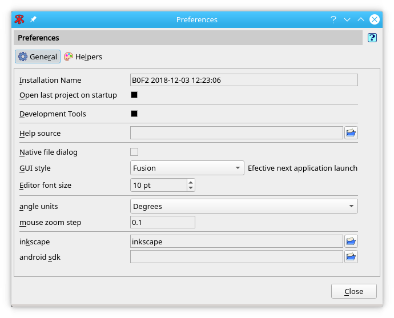Click the title bar shade down arrow
Viewport: 394px width, 318px height.
coord(347,19)
